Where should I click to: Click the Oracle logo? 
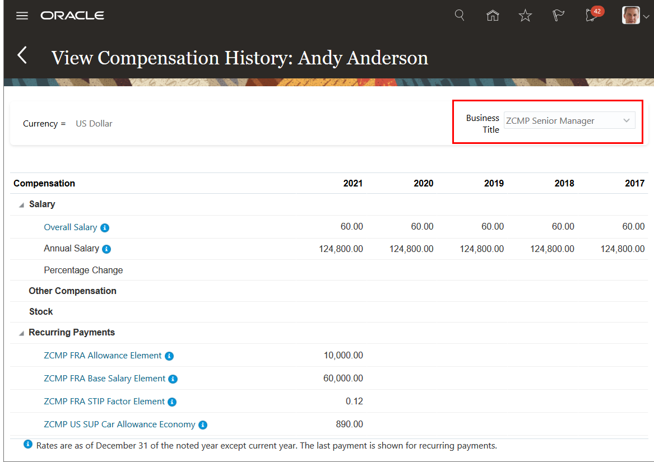(x=72, y=16)
